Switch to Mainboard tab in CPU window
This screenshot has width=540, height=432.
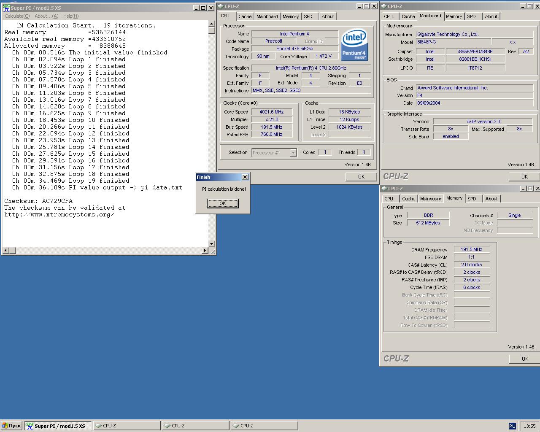click(x=267, y=16)
